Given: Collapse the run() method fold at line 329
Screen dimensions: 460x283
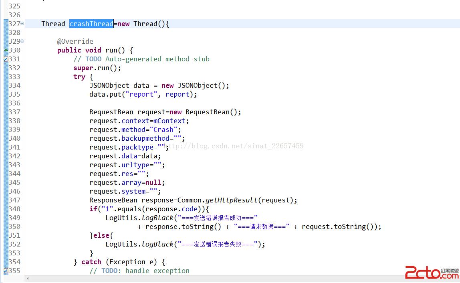Looking at the screenshot, I should click(x=22, y=41).
